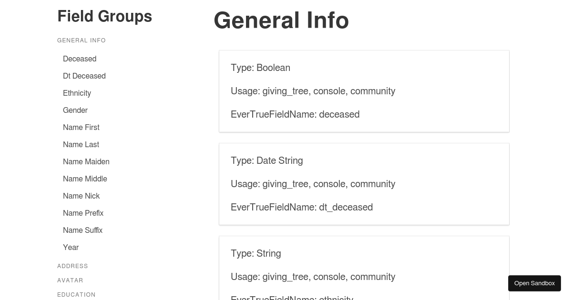Select the Name Last field
Viewport: 572px width, 300px height.
pyautogui.click(x=81, y=145)
